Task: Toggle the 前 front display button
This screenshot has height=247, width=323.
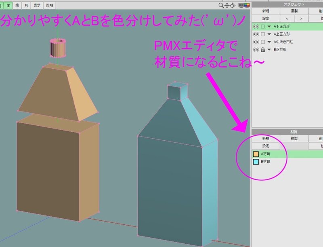Action: pyautogui.click(x=26, y=5)
